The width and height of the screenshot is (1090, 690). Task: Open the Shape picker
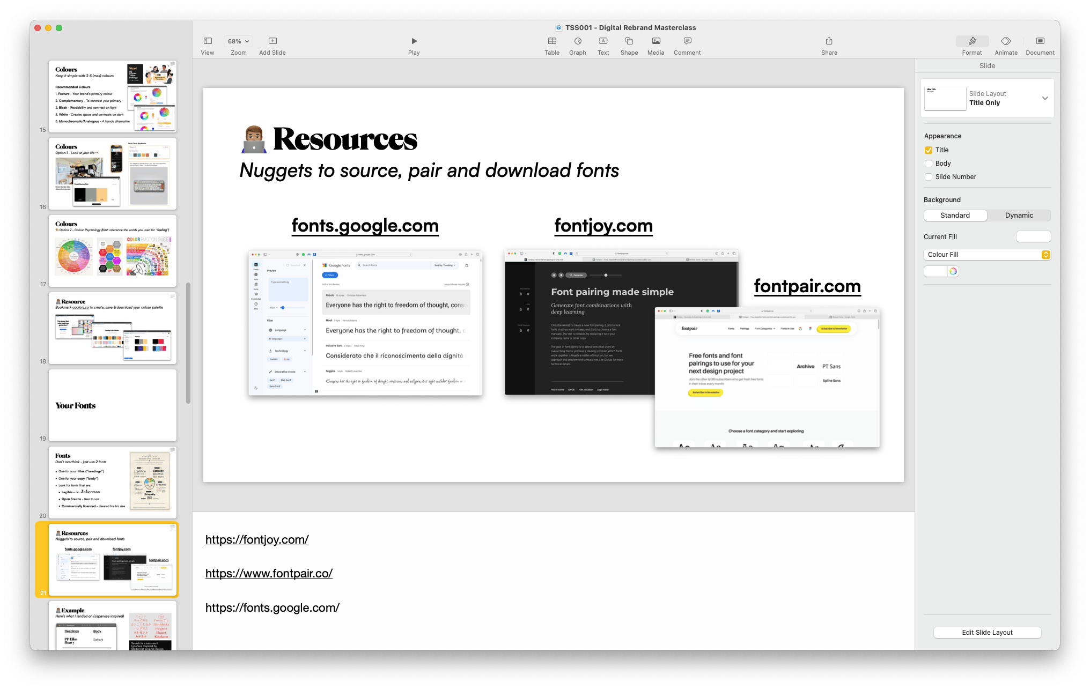tap(629, 41)
